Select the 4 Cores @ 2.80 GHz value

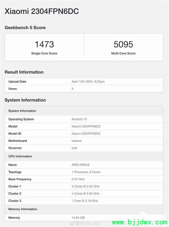tap(85, 193)
